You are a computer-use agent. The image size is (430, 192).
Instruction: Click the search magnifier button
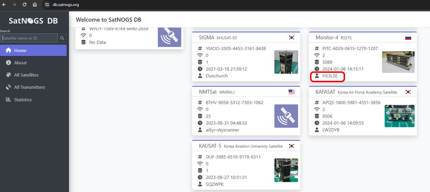click(62, 38)
